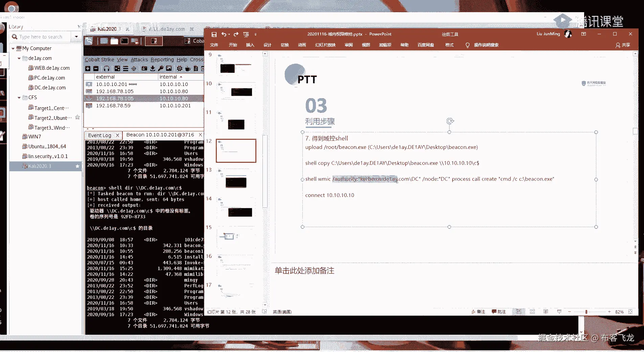Collapse the My Computer tree node
Image resolution: width=644 pixels, height=352 pixels.
(13, 48)
